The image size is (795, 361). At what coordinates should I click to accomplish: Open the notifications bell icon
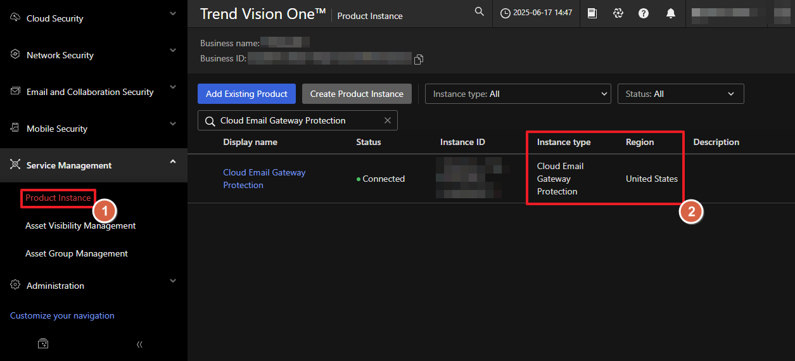(670, 13)
